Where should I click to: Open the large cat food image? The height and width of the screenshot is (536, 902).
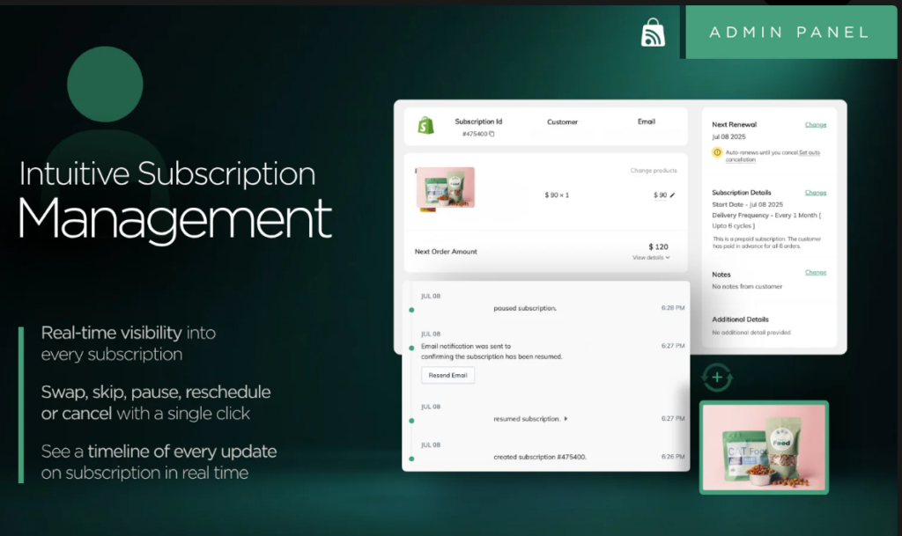coord(764,447)
